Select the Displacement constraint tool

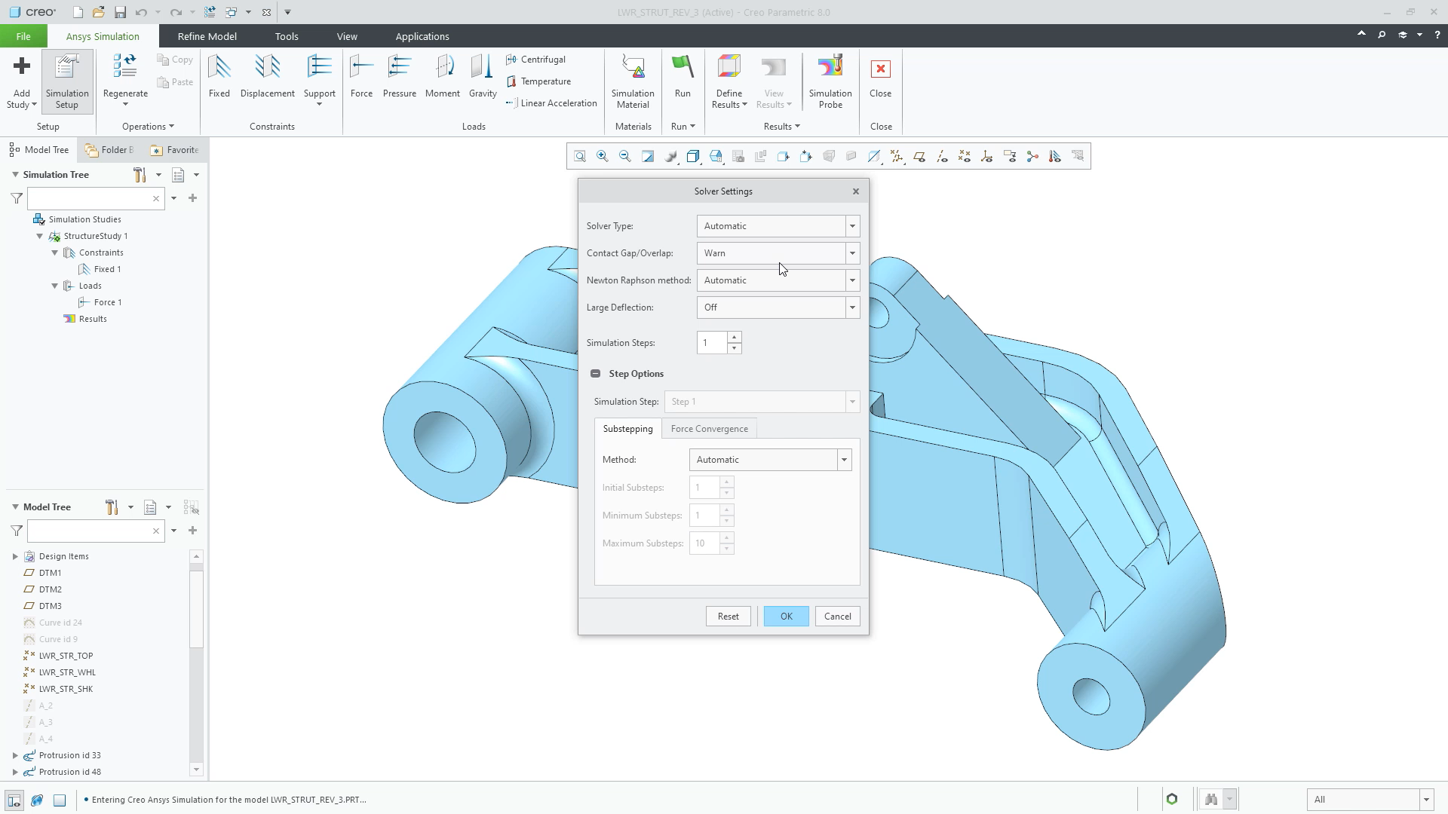[x=267, y=77]
